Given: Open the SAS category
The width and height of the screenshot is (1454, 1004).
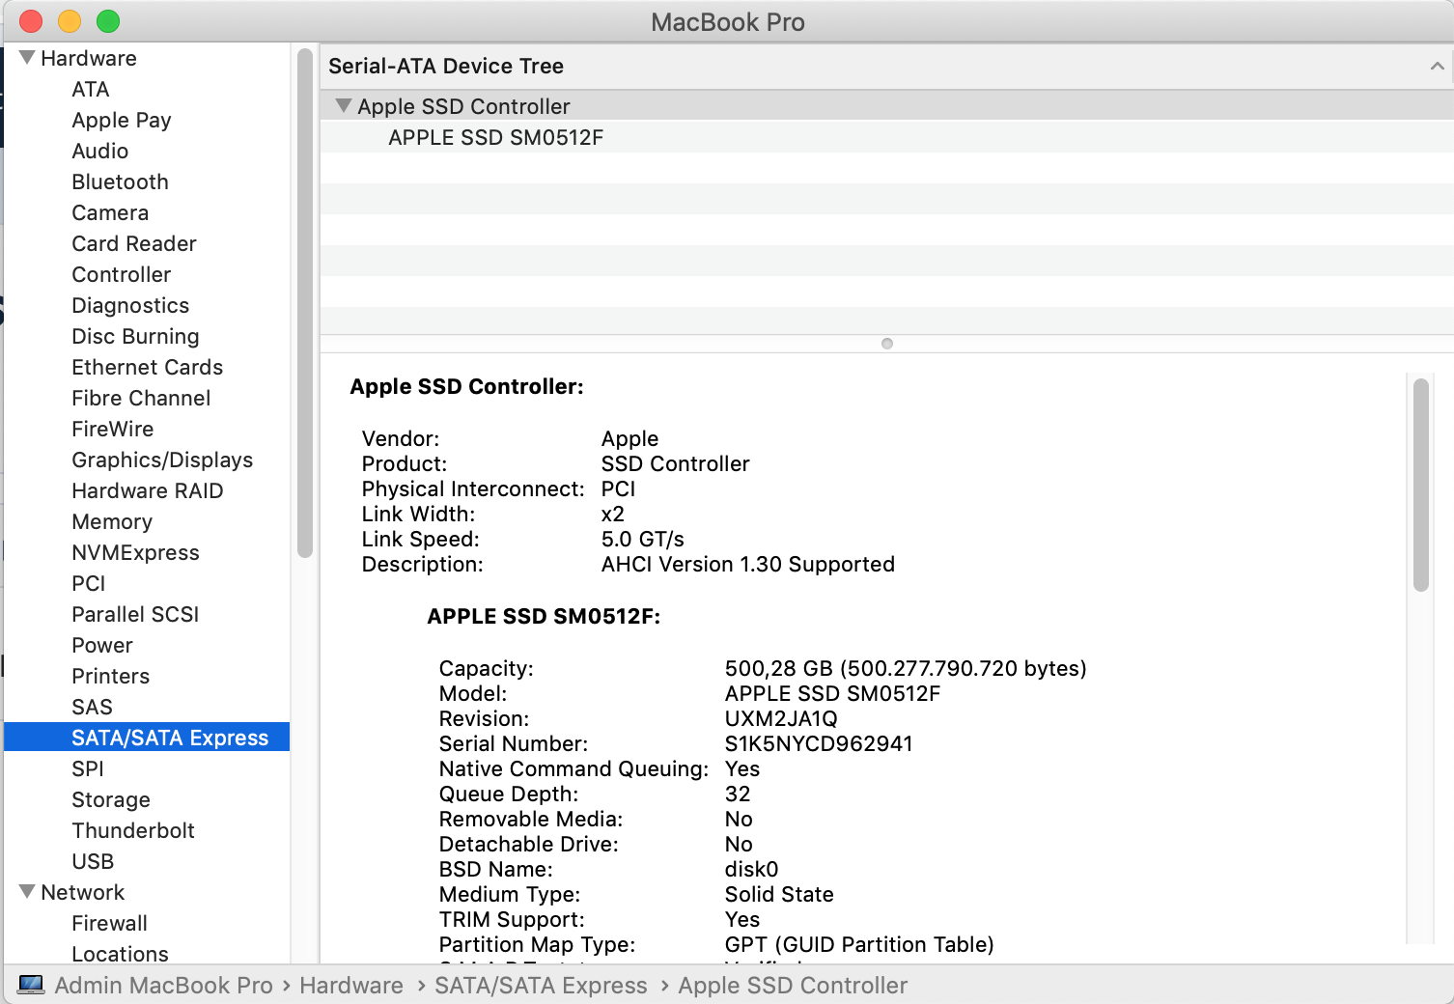Looking at the screenshot, I should [x=93, y=707].
